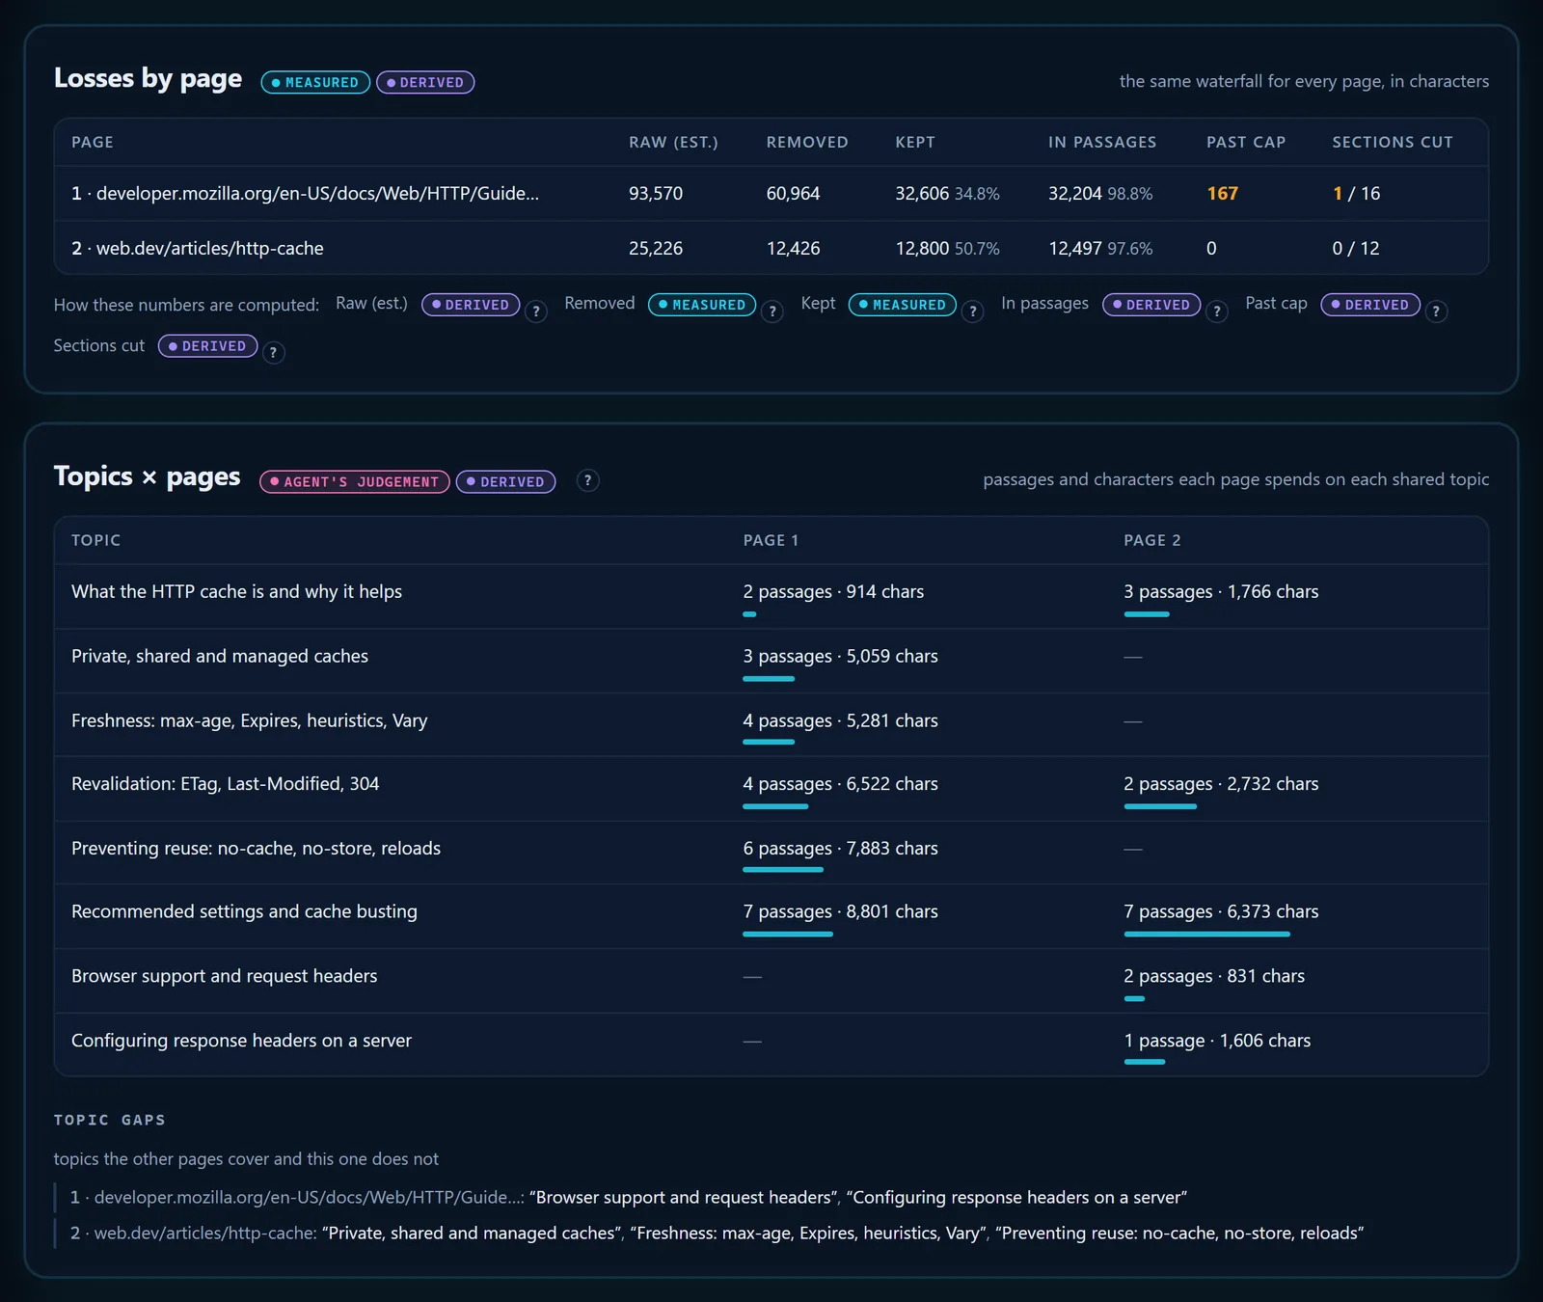Click the SECTIONS CUT column header

tap(1393, 142)
